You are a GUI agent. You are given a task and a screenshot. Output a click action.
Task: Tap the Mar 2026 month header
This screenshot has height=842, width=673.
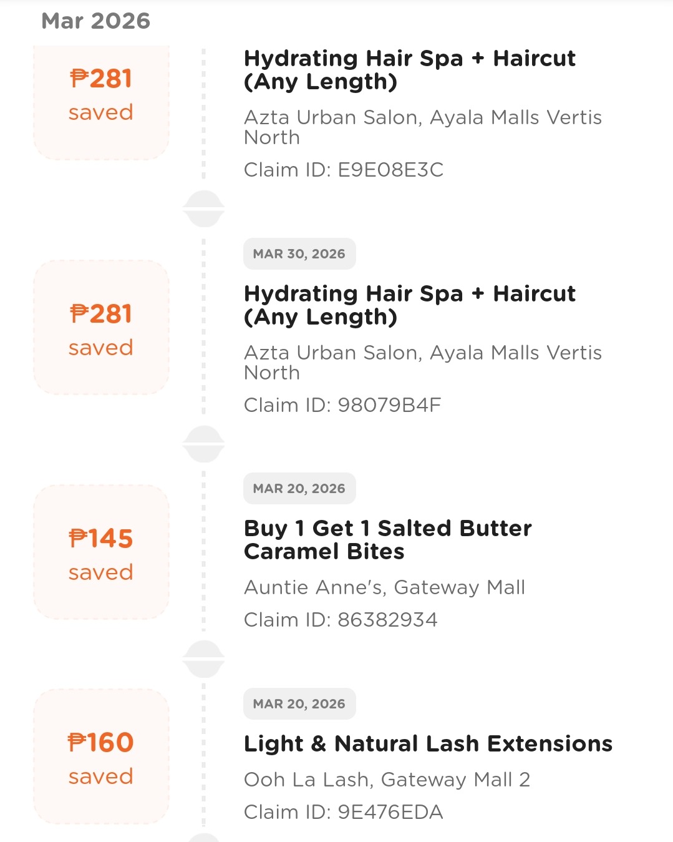coord(95,21)
